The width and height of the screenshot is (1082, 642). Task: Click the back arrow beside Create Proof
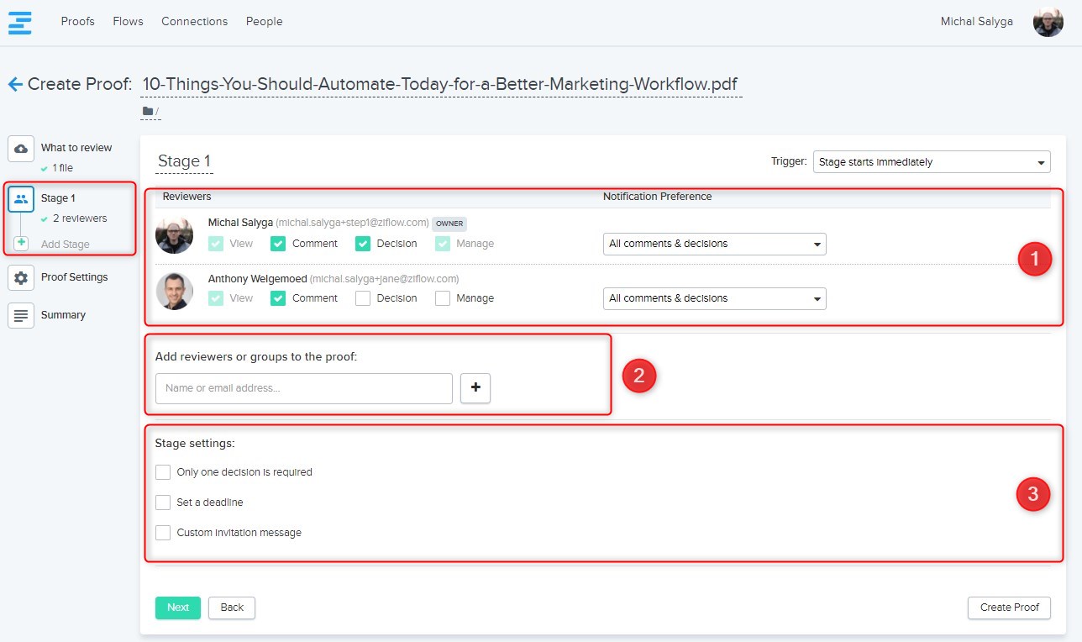pyautogui.click(x=14, y=84)
